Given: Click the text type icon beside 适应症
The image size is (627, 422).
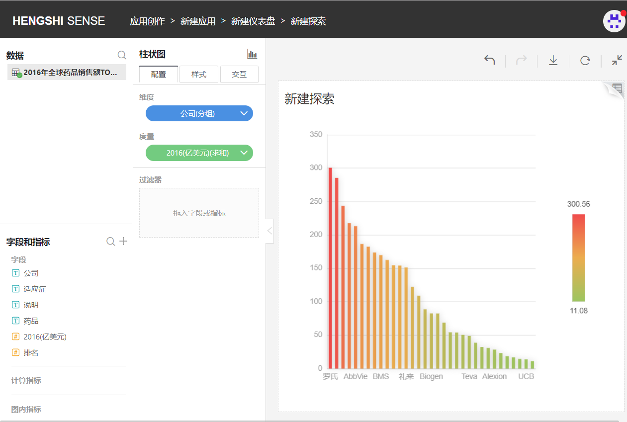Looking at the screenshot, I should (15, 289).
